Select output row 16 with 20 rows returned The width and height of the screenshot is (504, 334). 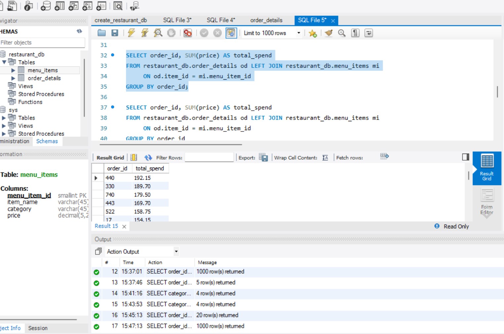coord(297,315)
